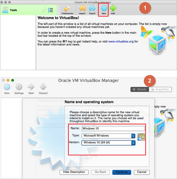Click the 'Welcome to VirtualBox!' heading
Viewport: 177px width, 179px height.
(58, 18)
